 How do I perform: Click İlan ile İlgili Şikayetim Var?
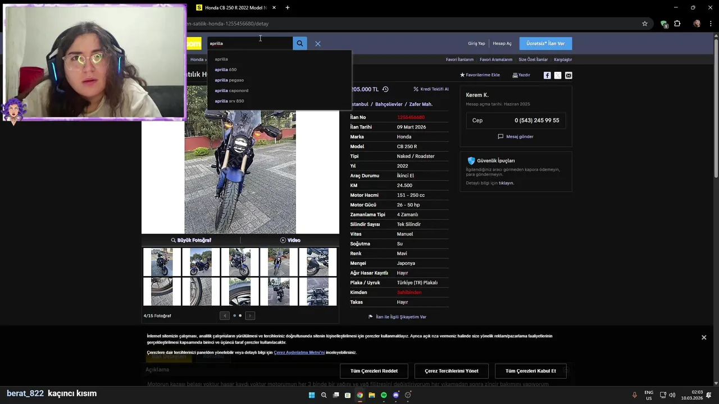pos(397,317)
